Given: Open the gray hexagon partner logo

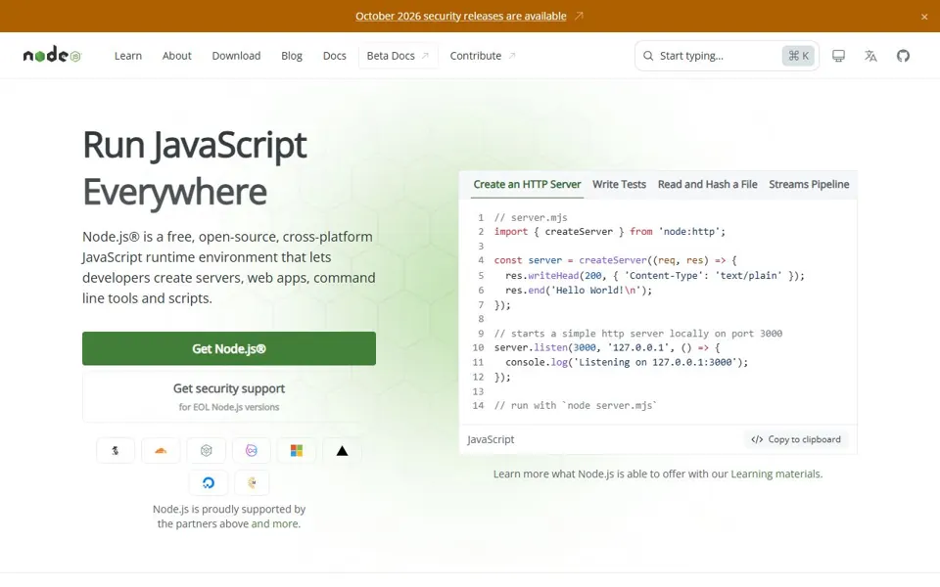Looking at the screenshot, I should [x=207, y=450].
